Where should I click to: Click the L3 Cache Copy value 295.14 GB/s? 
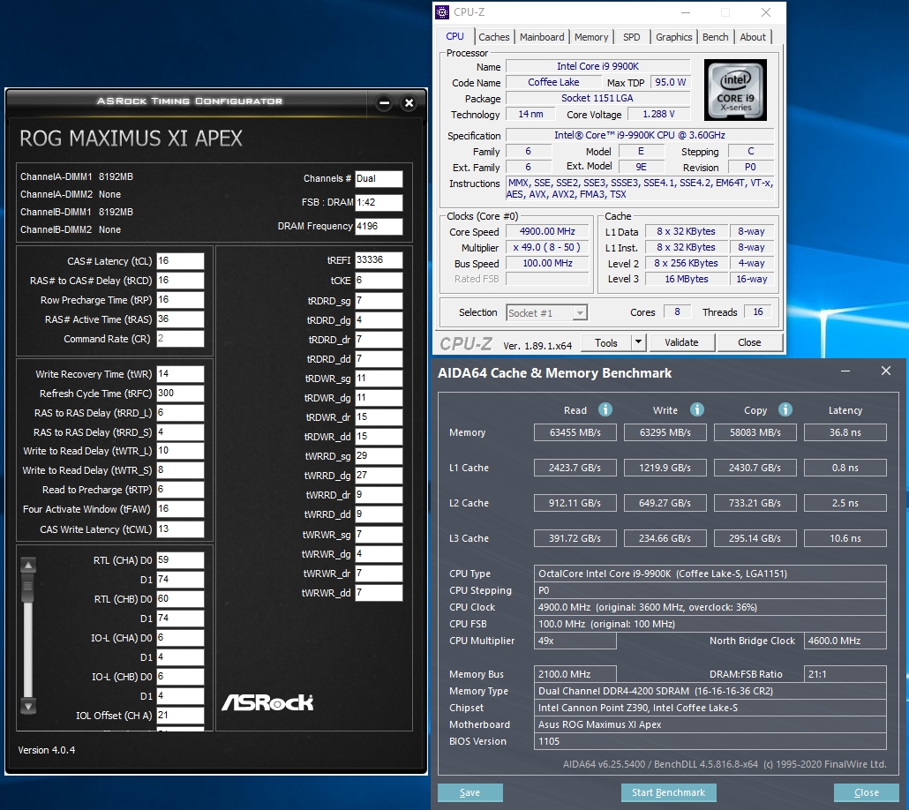(755, 538)
